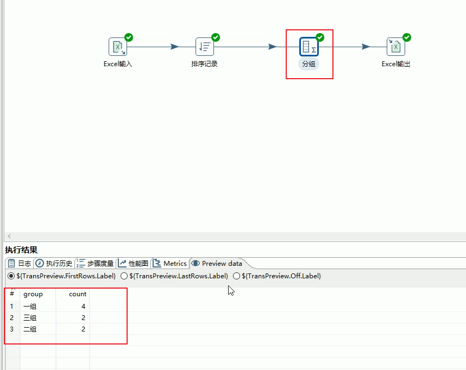Click the count column header
This screenshot has height=370, width=466.
[73, 294]
